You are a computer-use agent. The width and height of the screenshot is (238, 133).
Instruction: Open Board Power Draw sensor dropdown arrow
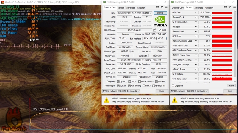pyautogui.click(x=196, y=46)
